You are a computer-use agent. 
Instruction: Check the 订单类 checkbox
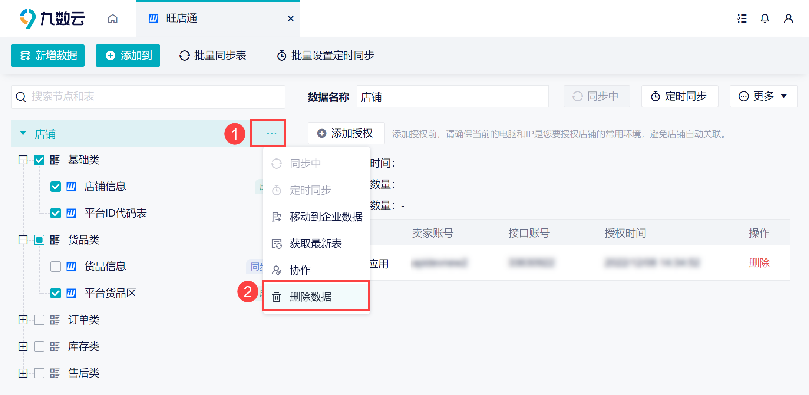tap(39, 320)
